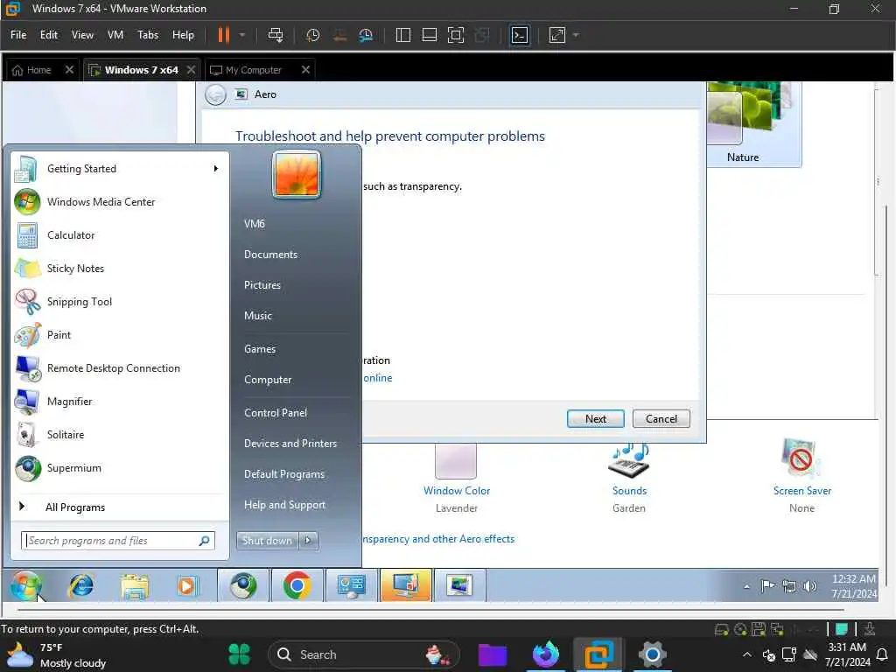Viewport: 896px width, 672px height.
Task: Open the snapshot manager icon
Action: (x=366, y=35)
